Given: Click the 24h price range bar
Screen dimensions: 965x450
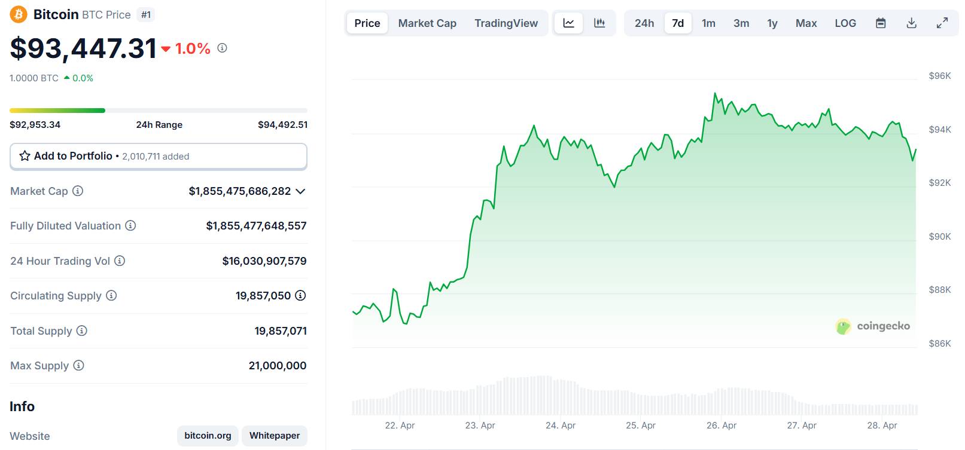Looking at the screenshot, I should pyautogui.click(x=159, y=111).
